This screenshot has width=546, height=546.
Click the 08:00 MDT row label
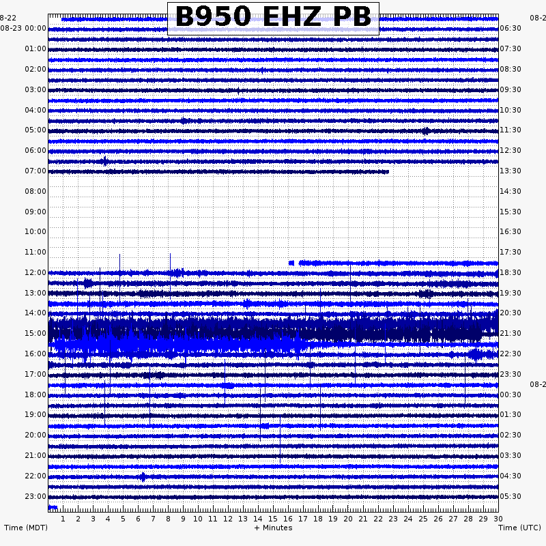coord(35,192)
